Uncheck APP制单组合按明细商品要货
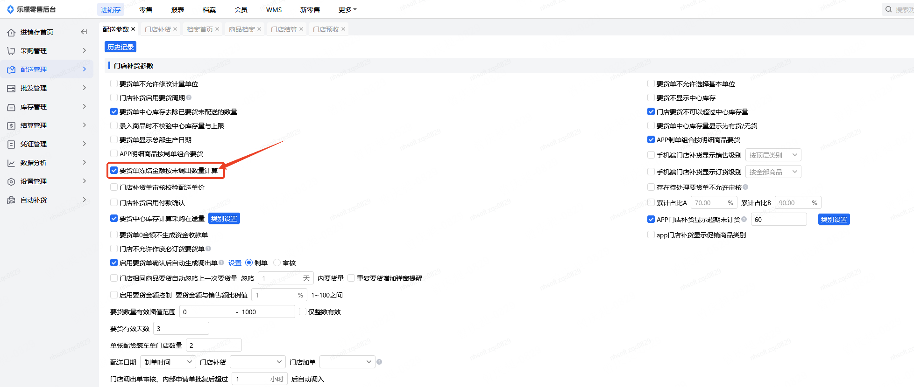This screenshot has width=914, height=387. pos(651,139)
